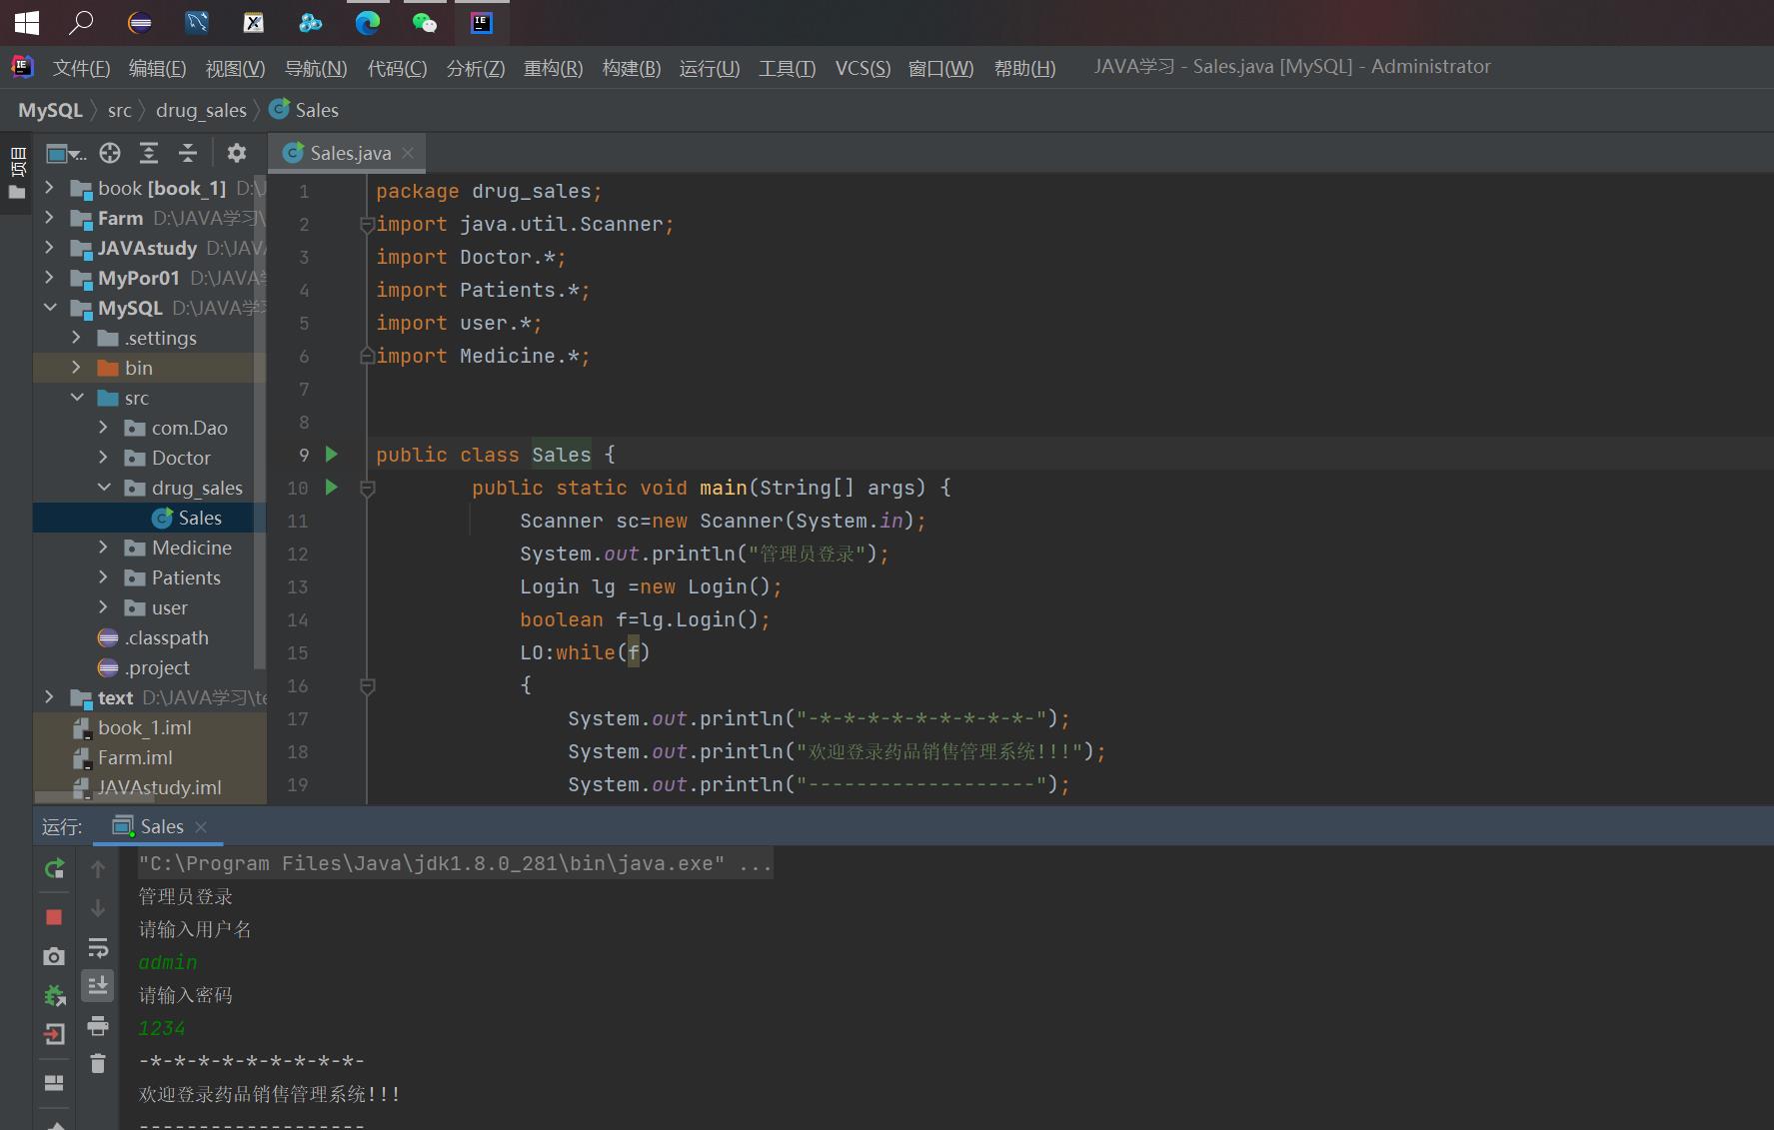Open WeChat from the taskbar
This screenshot has height=1130, width=1774.
point(425,22)
